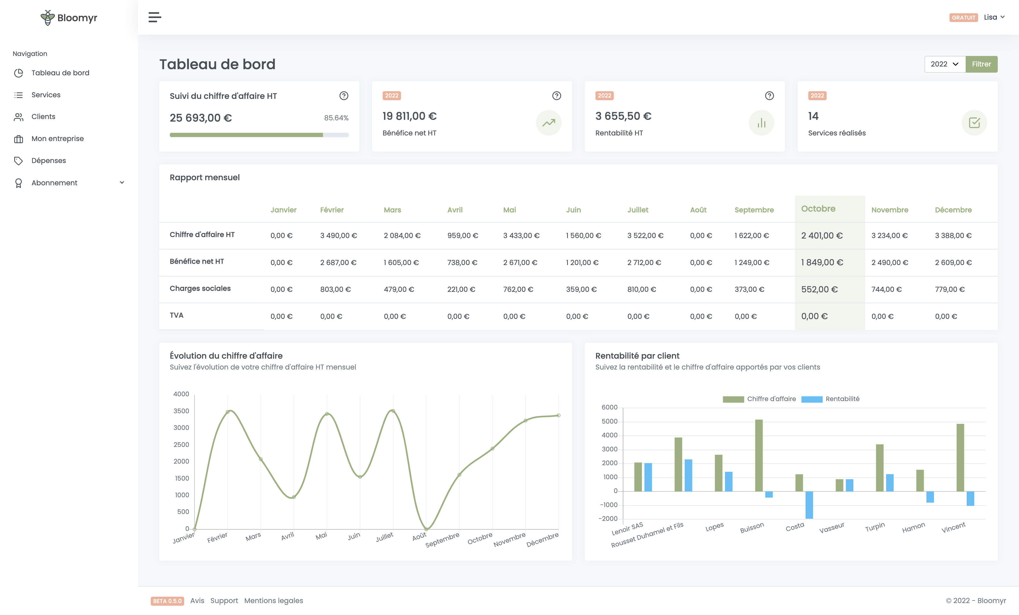Expand the Abonnement submenu chevron

(x=122, y=183)
